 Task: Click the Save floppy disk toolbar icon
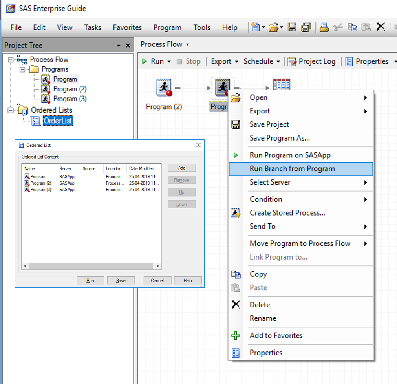pyautogui.click(x=292, y=27)
